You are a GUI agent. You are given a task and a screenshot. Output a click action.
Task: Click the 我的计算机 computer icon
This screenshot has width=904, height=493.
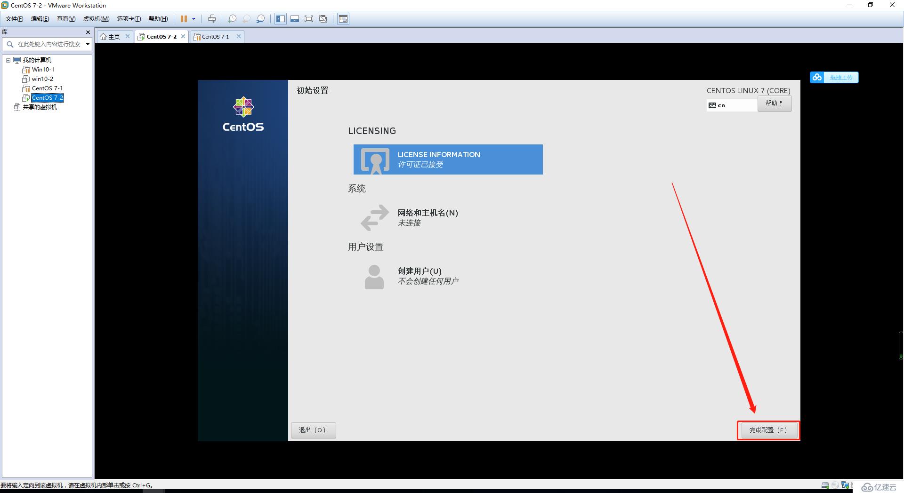tap(17, 60)
